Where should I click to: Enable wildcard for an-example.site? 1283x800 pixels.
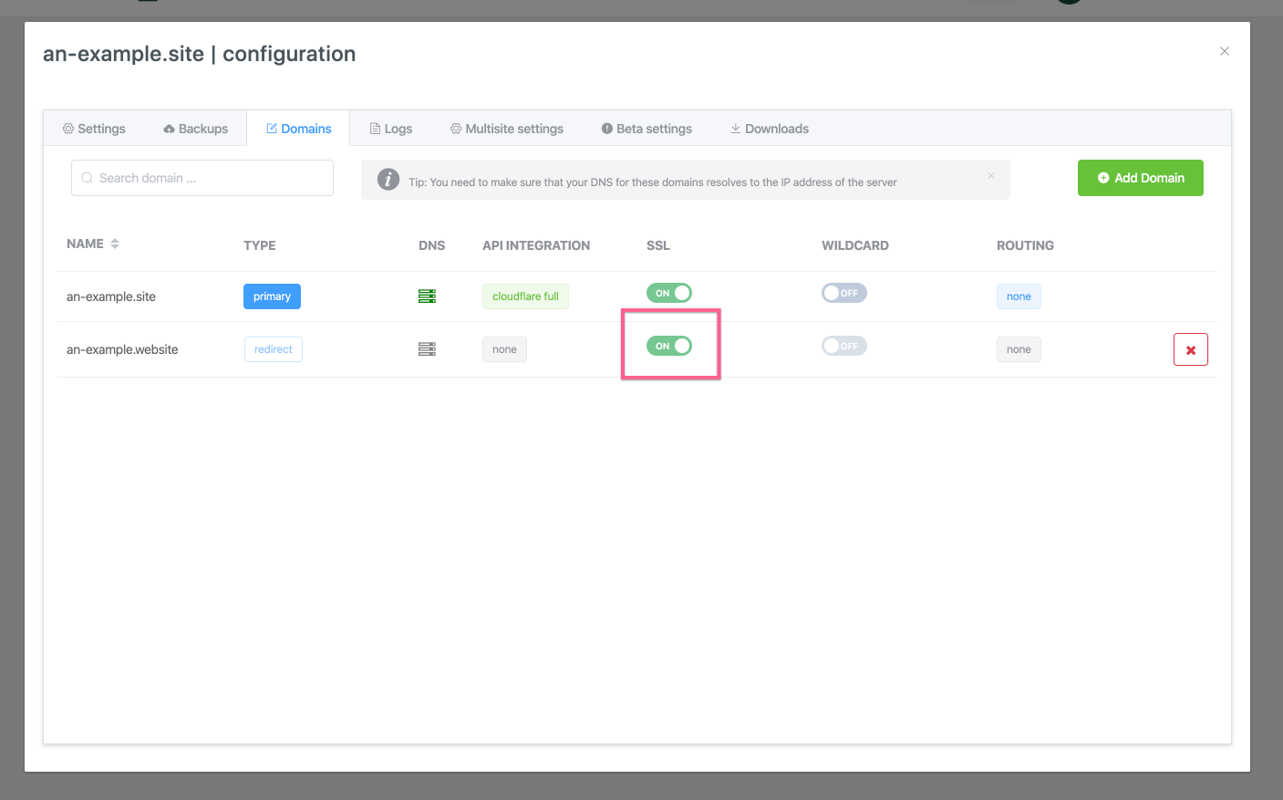pyautogui.click(x=844, y=293)
